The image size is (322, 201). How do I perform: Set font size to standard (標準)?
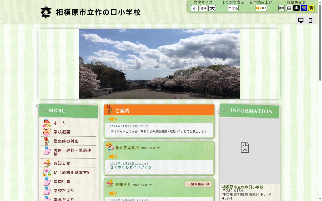coord(204,8)
